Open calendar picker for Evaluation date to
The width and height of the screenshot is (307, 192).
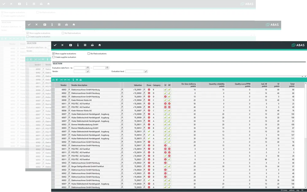pos(107,68)
